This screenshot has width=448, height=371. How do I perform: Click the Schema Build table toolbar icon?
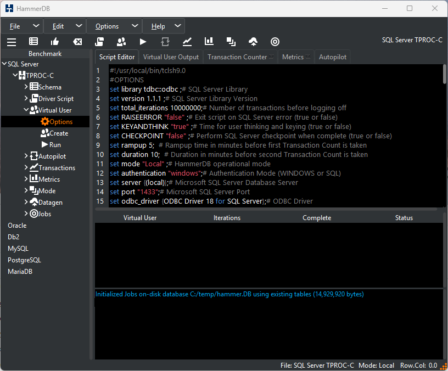(x=33, y=42)
